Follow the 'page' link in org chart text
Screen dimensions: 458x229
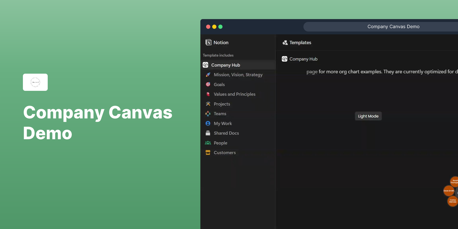pyautogui.click(x=312, y=71)
